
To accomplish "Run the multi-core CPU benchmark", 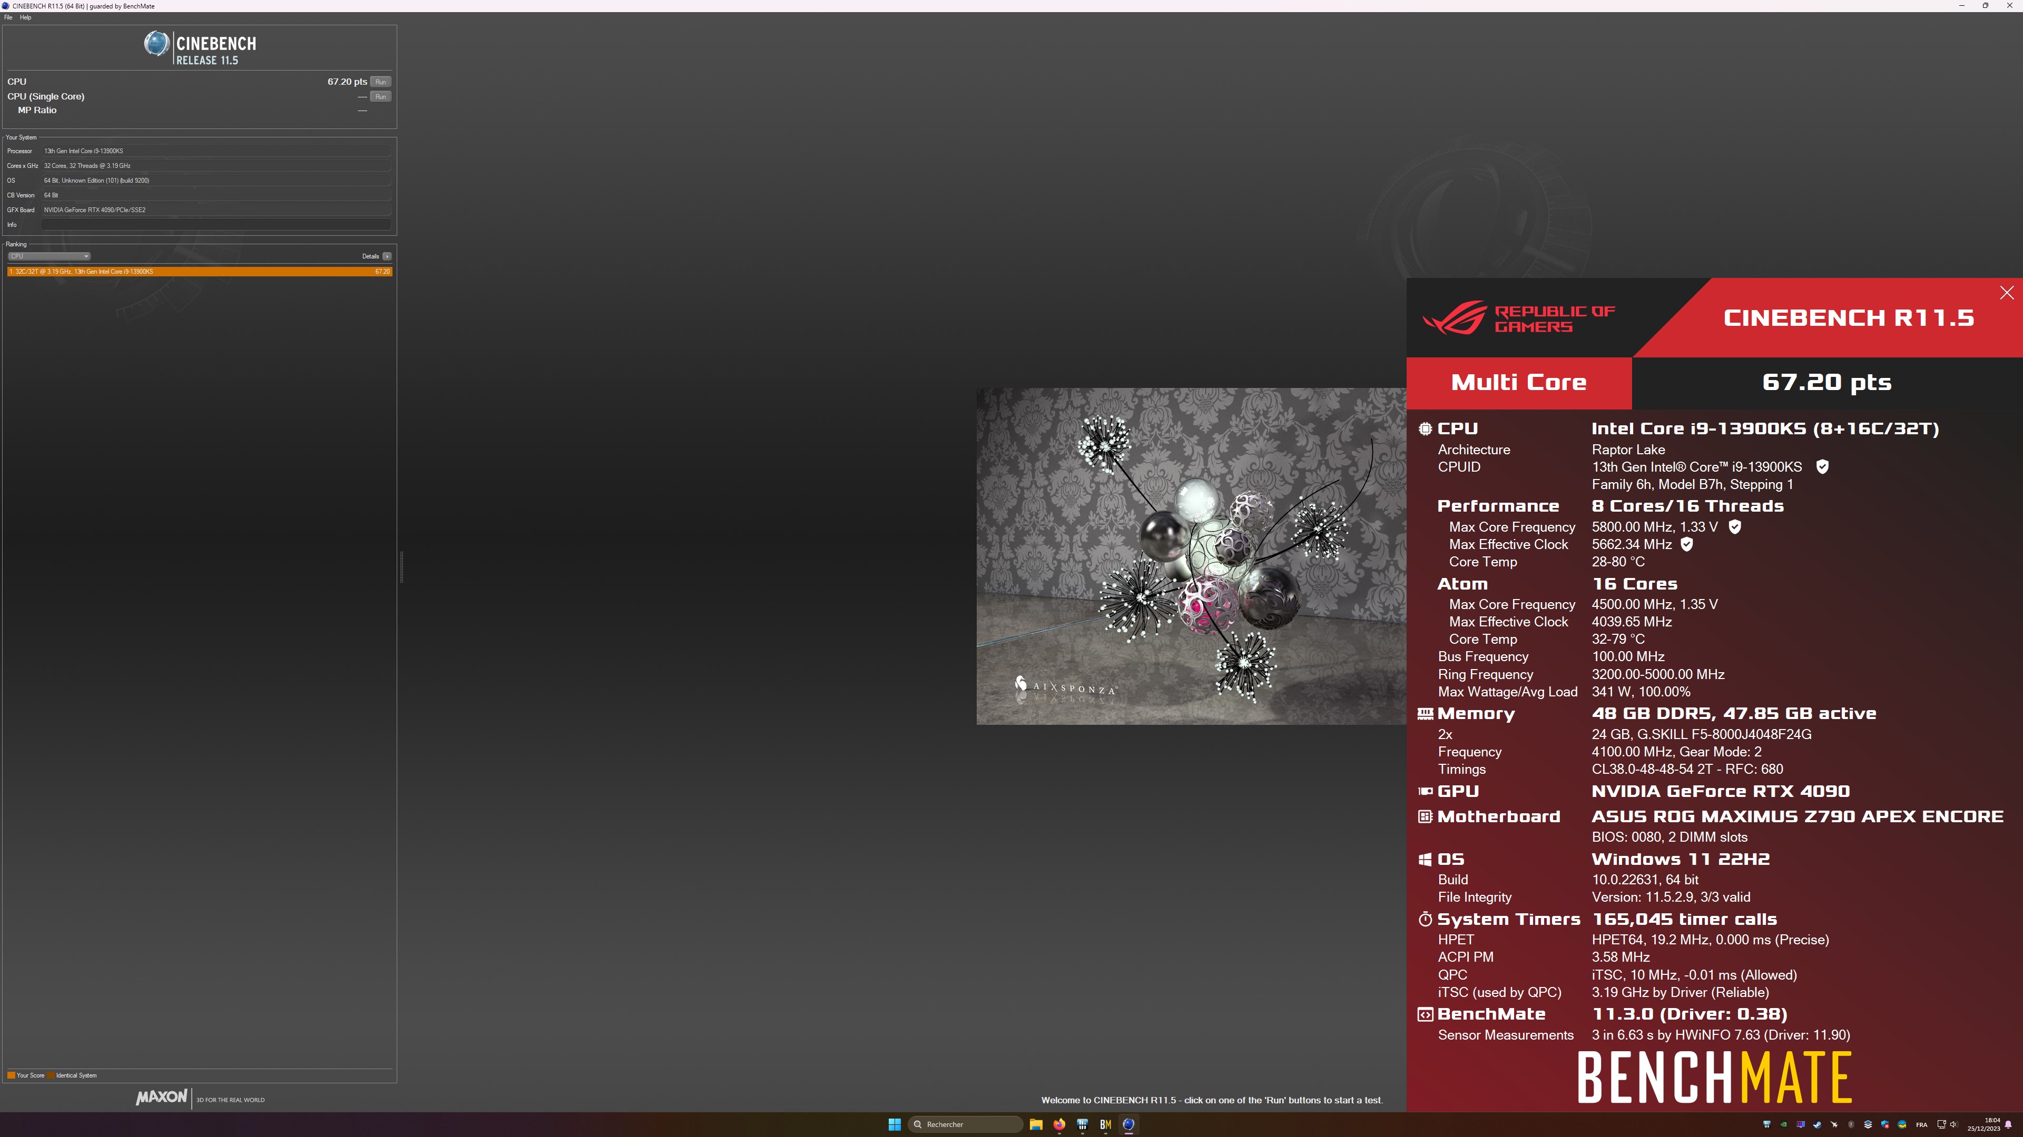I will [380, 82].
